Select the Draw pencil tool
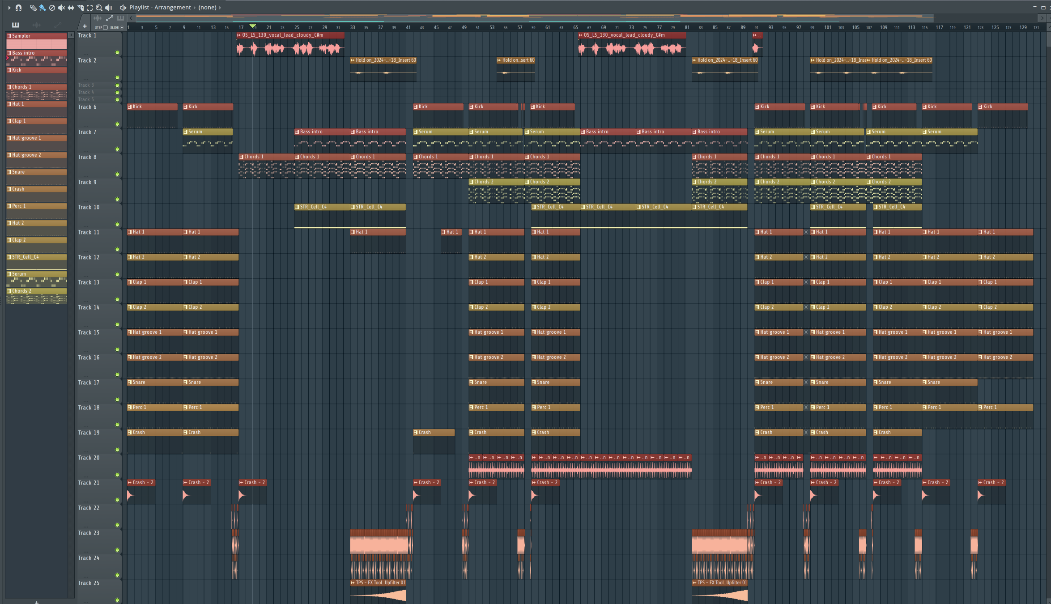This screenshot has height=604, width=1051. (33, 8)
